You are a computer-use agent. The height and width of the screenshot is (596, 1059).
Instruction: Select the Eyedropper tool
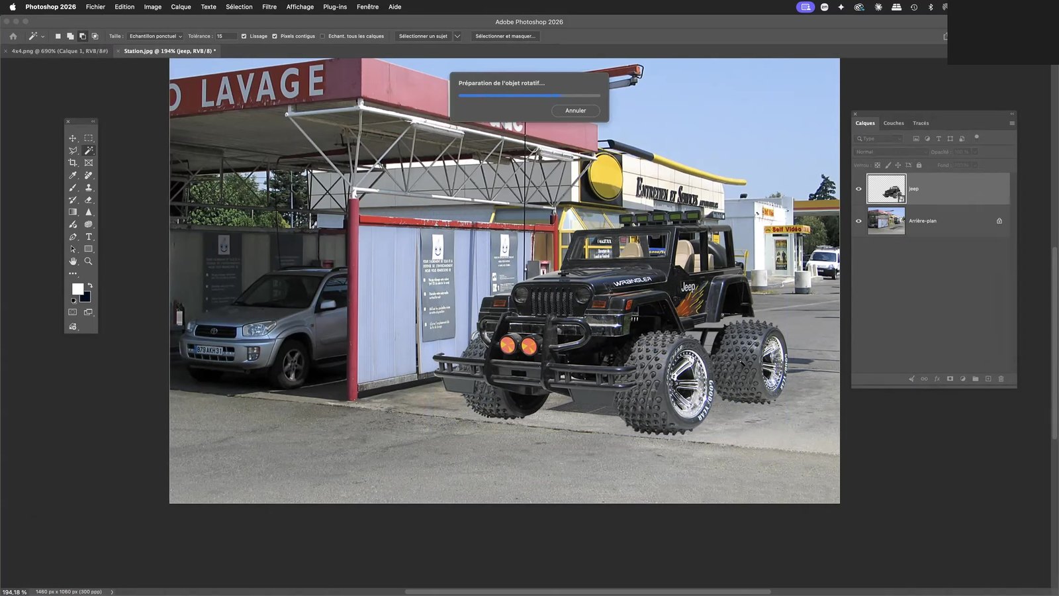point(73,175)
